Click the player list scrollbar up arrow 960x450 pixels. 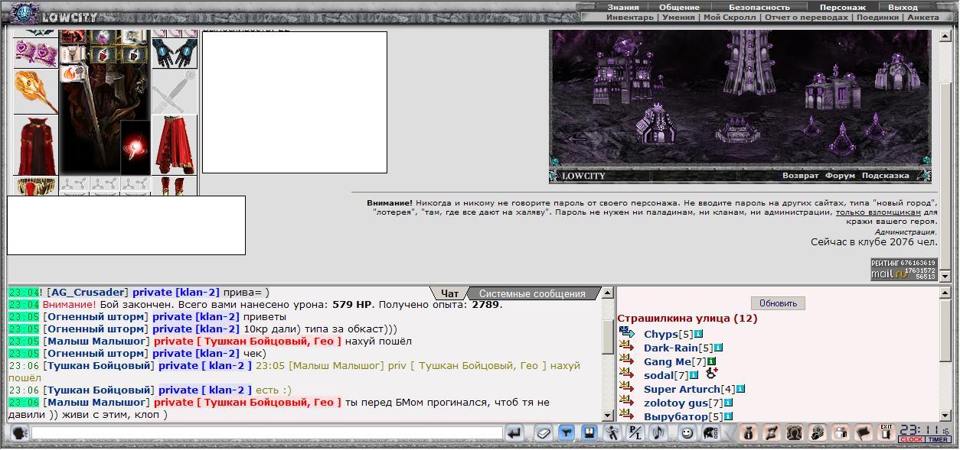pyautogui.click(x=945, y=293)
